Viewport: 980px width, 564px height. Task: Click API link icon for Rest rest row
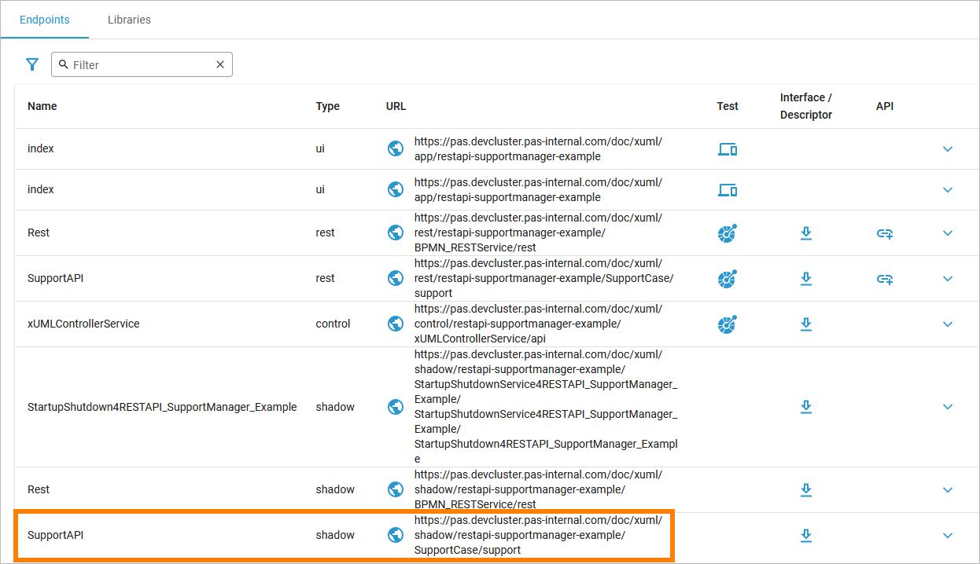885,233
